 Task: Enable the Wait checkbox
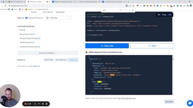point(18,30)
